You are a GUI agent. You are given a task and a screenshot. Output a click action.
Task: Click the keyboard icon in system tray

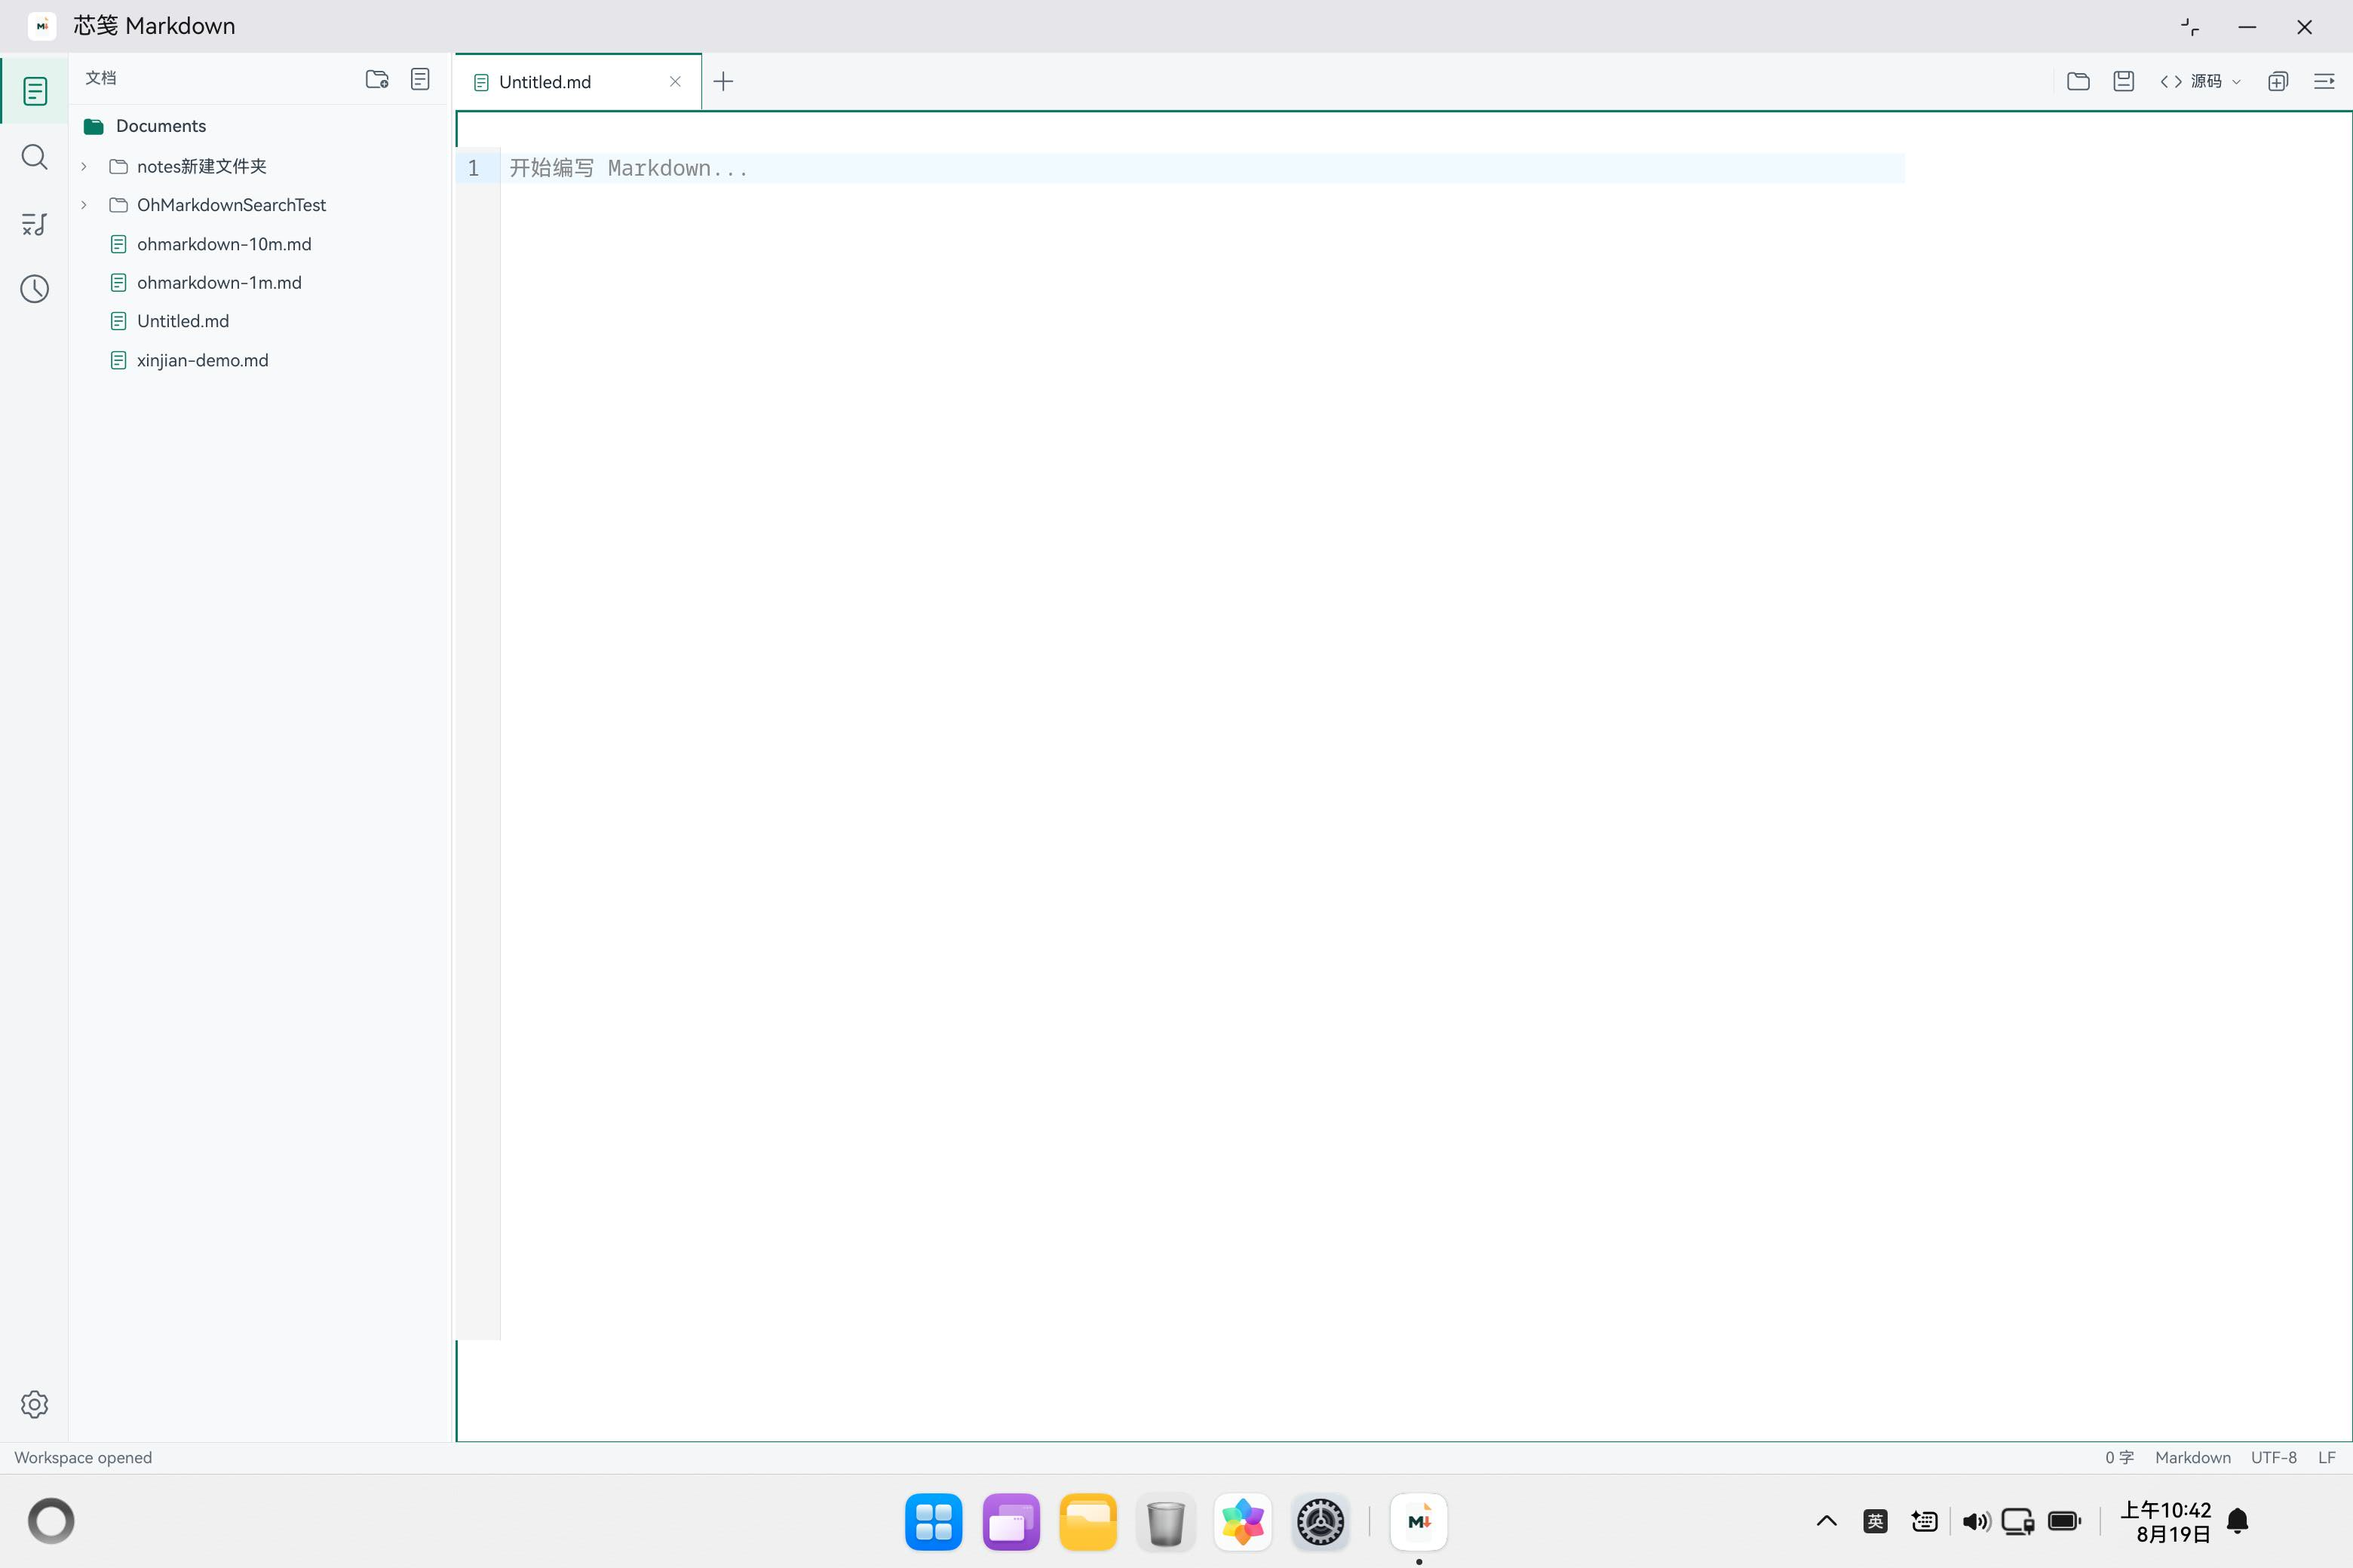coord(1924,1521)
